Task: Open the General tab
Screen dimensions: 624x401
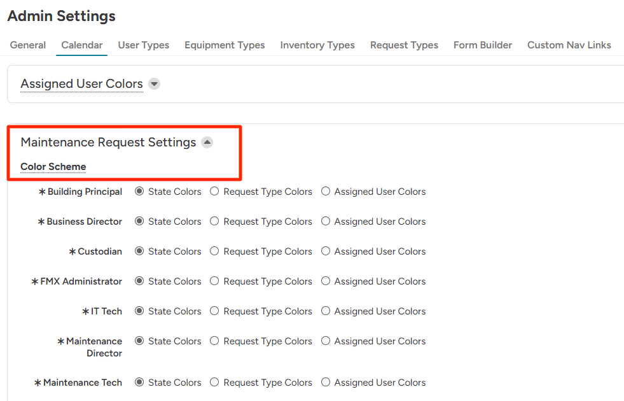Action: 28,45
